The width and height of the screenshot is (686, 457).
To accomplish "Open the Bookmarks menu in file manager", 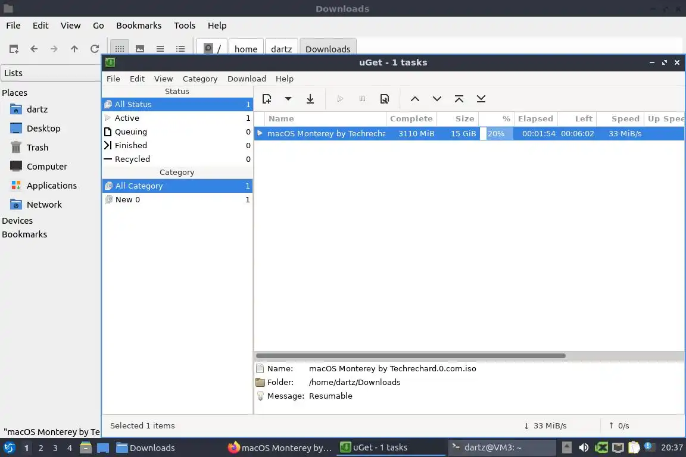I will (x=139, y=26).
